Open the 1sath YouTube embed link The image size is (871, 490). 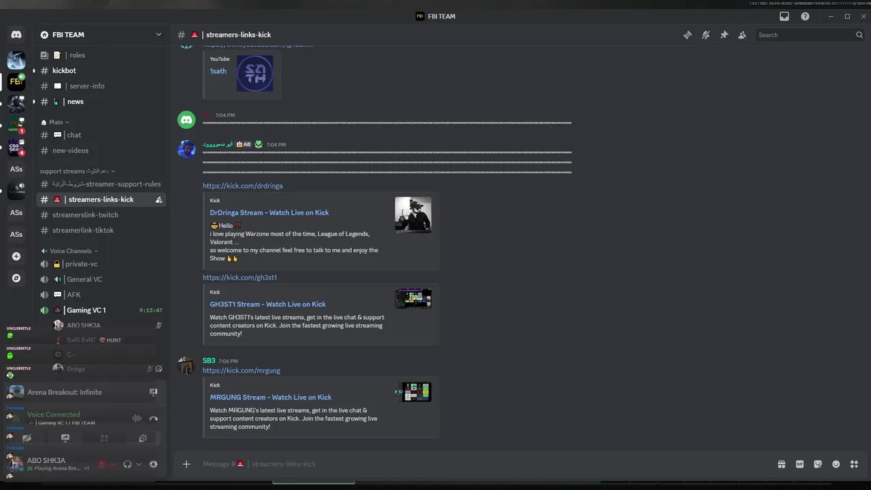click(218, 71)
